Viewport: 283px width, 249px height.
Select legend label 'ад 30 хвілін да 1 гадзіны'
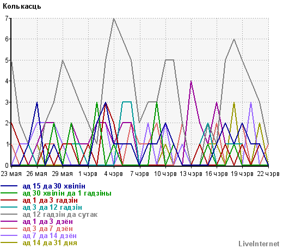pyautogui.click(x=67, y=193)
